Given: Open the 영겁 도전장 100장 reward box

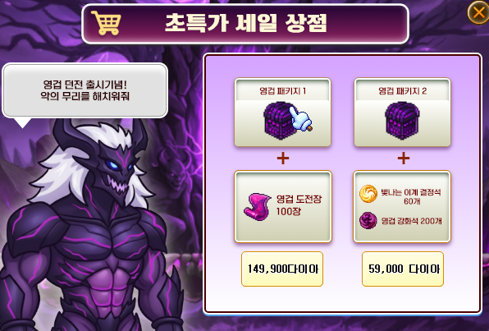Looking at the screenshot, I should click(x=283, y=206).
